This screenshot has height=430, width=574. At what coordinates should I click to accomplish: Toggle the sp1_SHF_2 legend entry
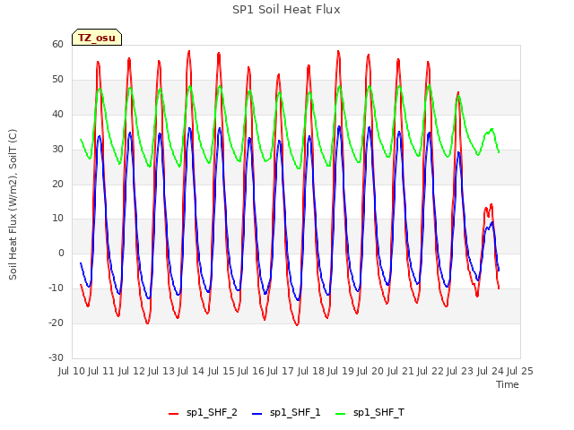[x=203, y=413]
